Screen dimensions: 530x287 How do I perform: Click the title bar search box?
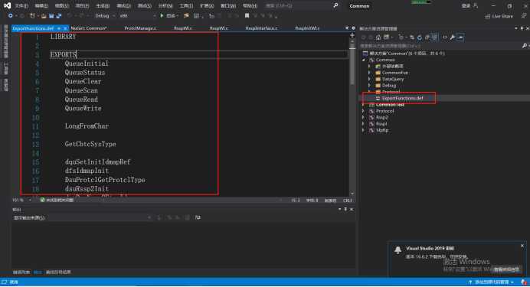302,6
